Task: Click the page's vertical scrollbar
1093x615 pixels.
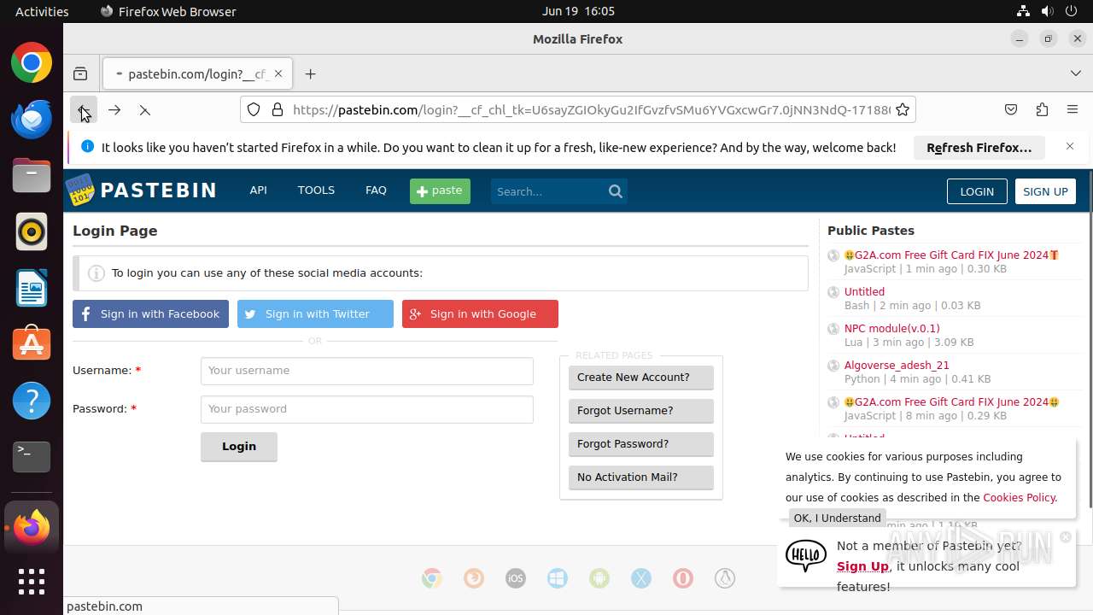Action: coord(1089,342)
